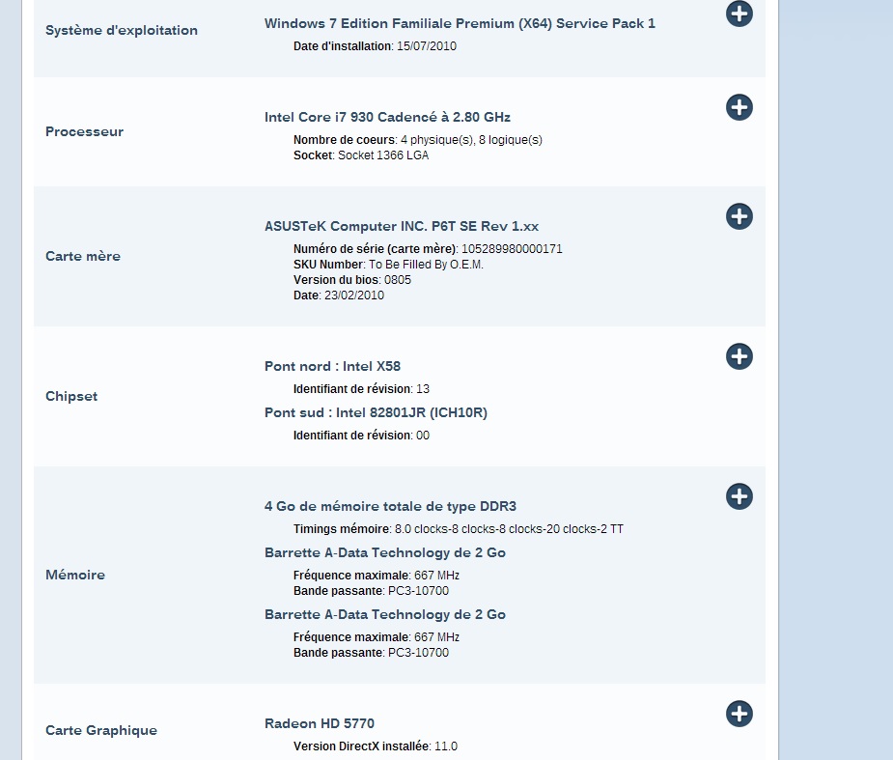Expand the Mémoire section plus icon

(x=740, y=496)
